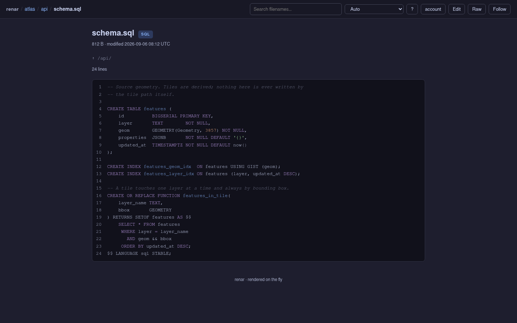Click the 'ORDER BY updated_at DESC;' line
Screen dimensions: 517x323
click(x=156, y=246)
